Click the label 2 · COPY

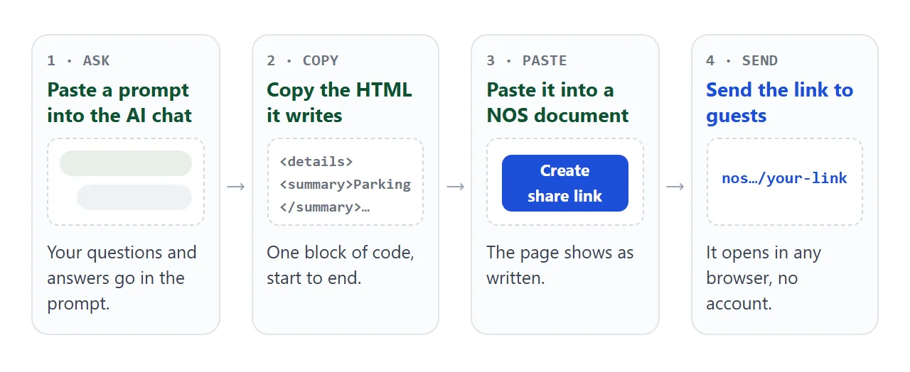[303, 60]
